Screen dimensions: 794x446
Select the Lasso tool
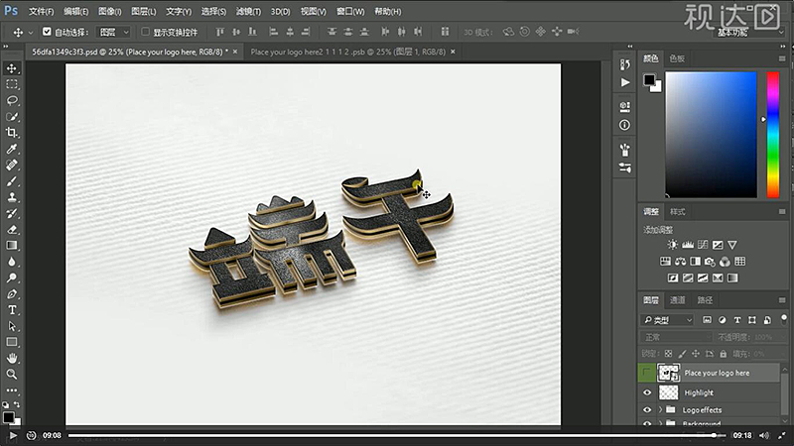[x=12, y=101]
